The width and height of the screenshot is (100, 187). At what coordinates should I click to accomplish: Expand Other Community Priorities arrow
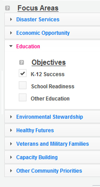click(x=11, y=171)
